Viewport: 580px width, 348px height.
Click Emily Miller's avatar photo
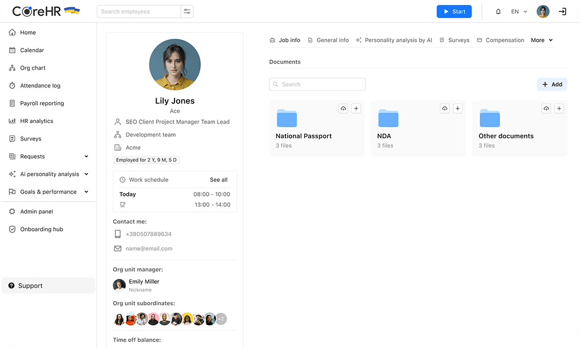tap(119, 285)
